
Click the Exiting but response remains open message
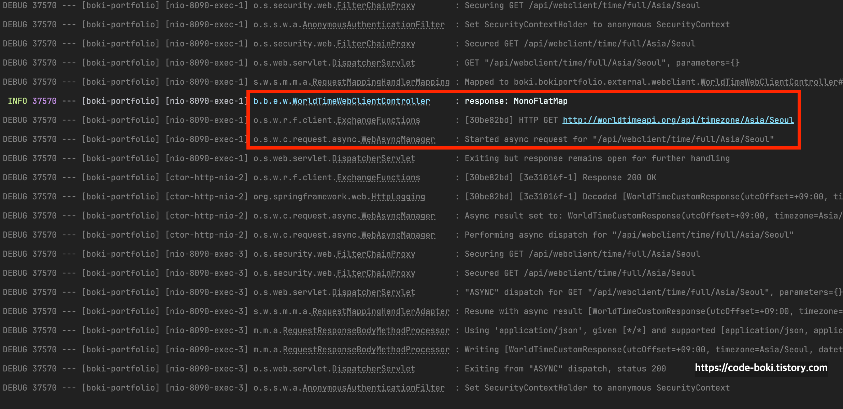click(597, 158)
